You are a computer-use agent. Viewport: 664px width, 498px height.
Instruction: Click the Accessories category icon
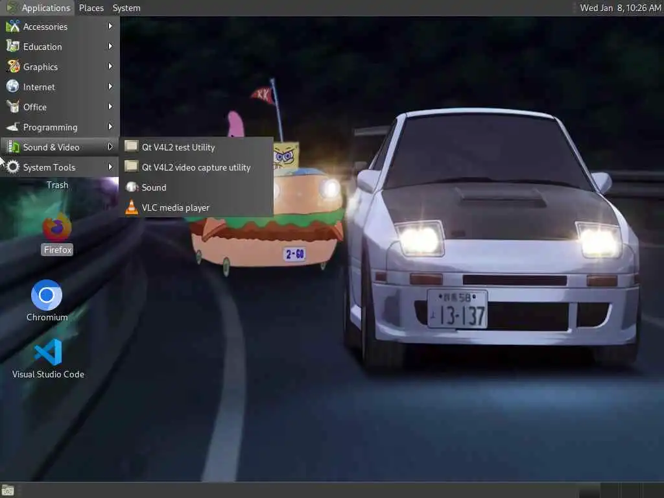tap(13, 26)
